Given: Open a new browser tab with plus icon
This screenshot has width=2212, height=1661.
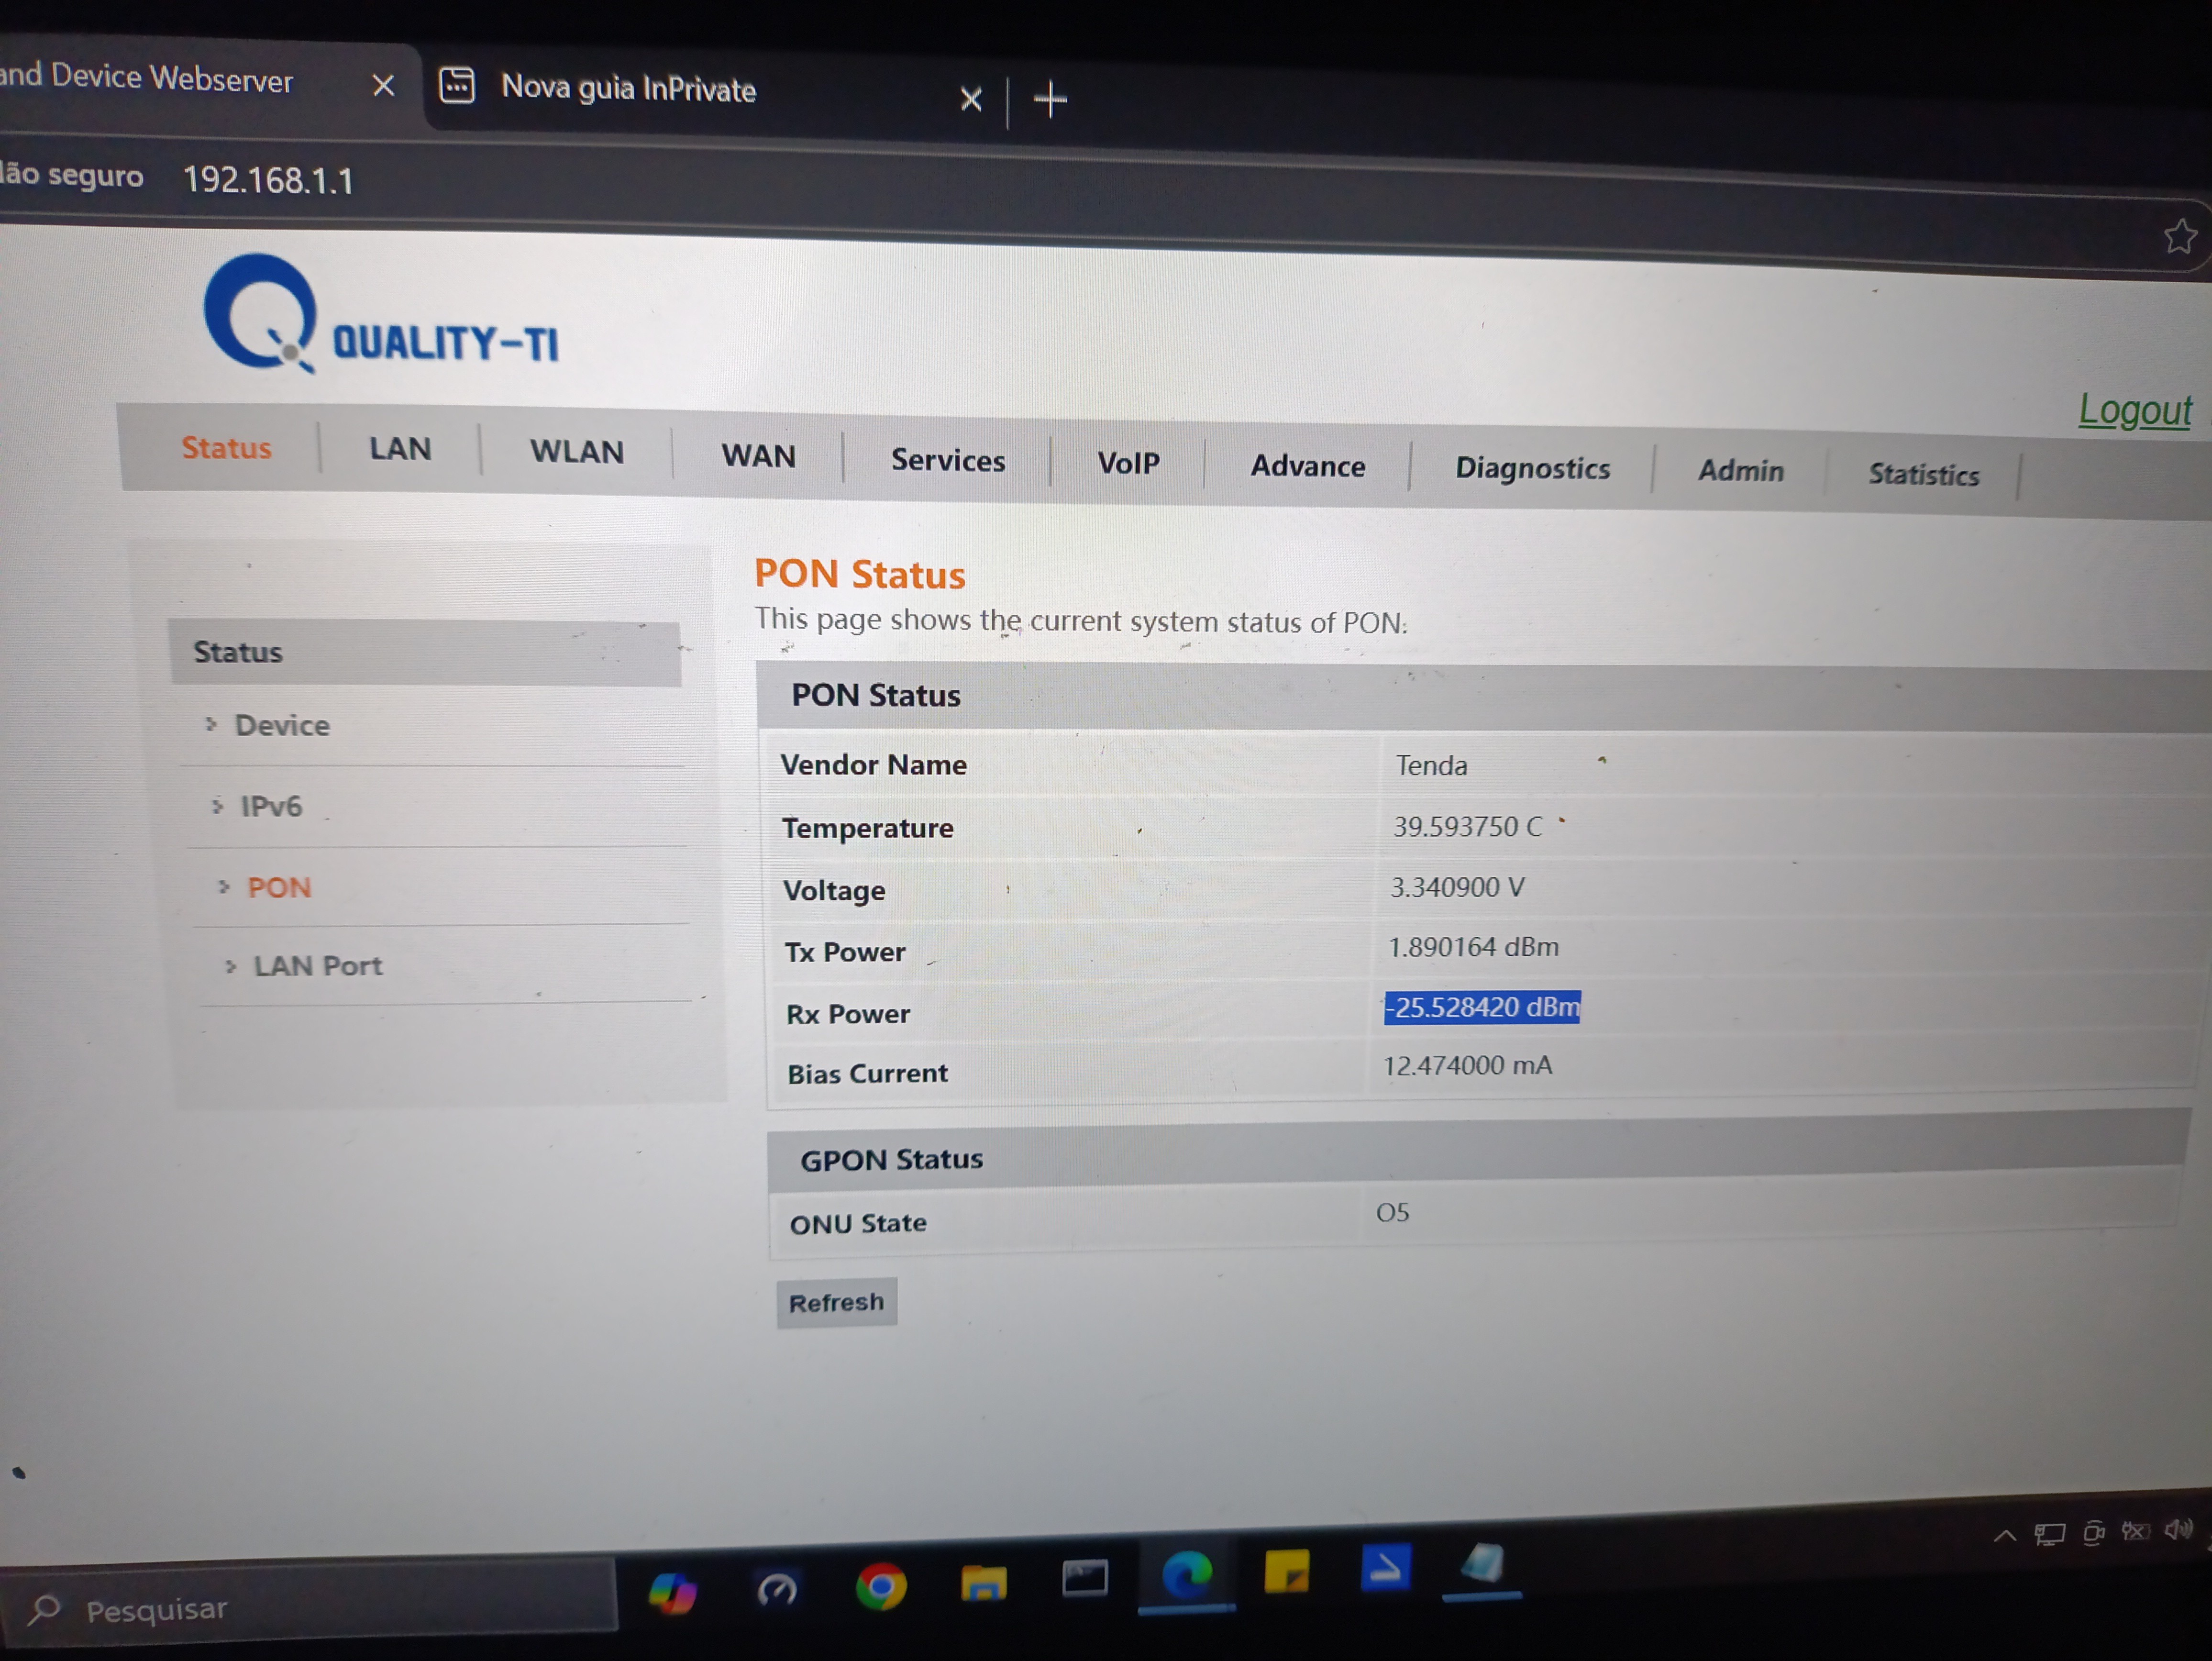Looking at the screenshot, I should pyautogui.click(x=1050, y=100).
